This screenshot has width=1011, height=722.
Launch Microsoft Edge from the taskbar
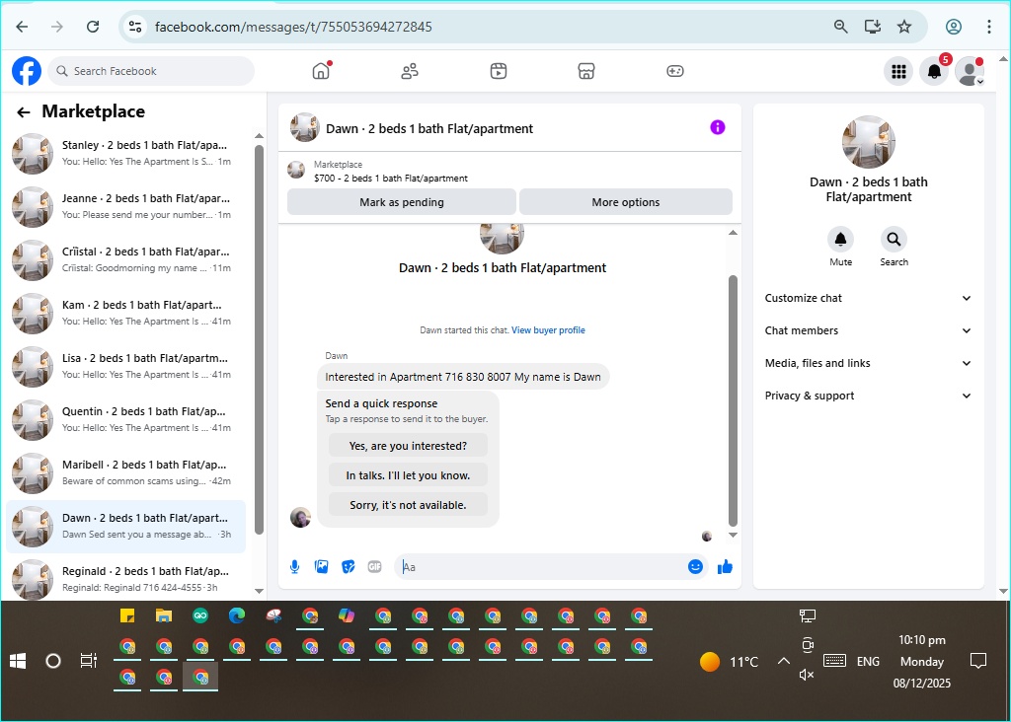pos(237,615)
